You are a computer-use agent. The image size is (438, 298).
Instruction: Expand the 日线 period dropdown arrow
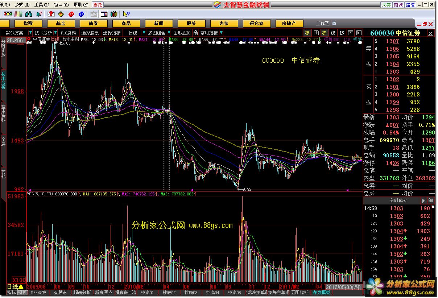[x=144, y=33]
